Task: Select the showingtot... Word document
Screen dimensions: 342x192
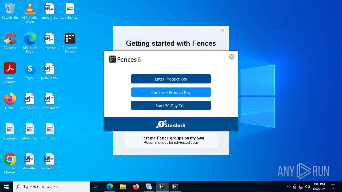Action: click(50, 162)
